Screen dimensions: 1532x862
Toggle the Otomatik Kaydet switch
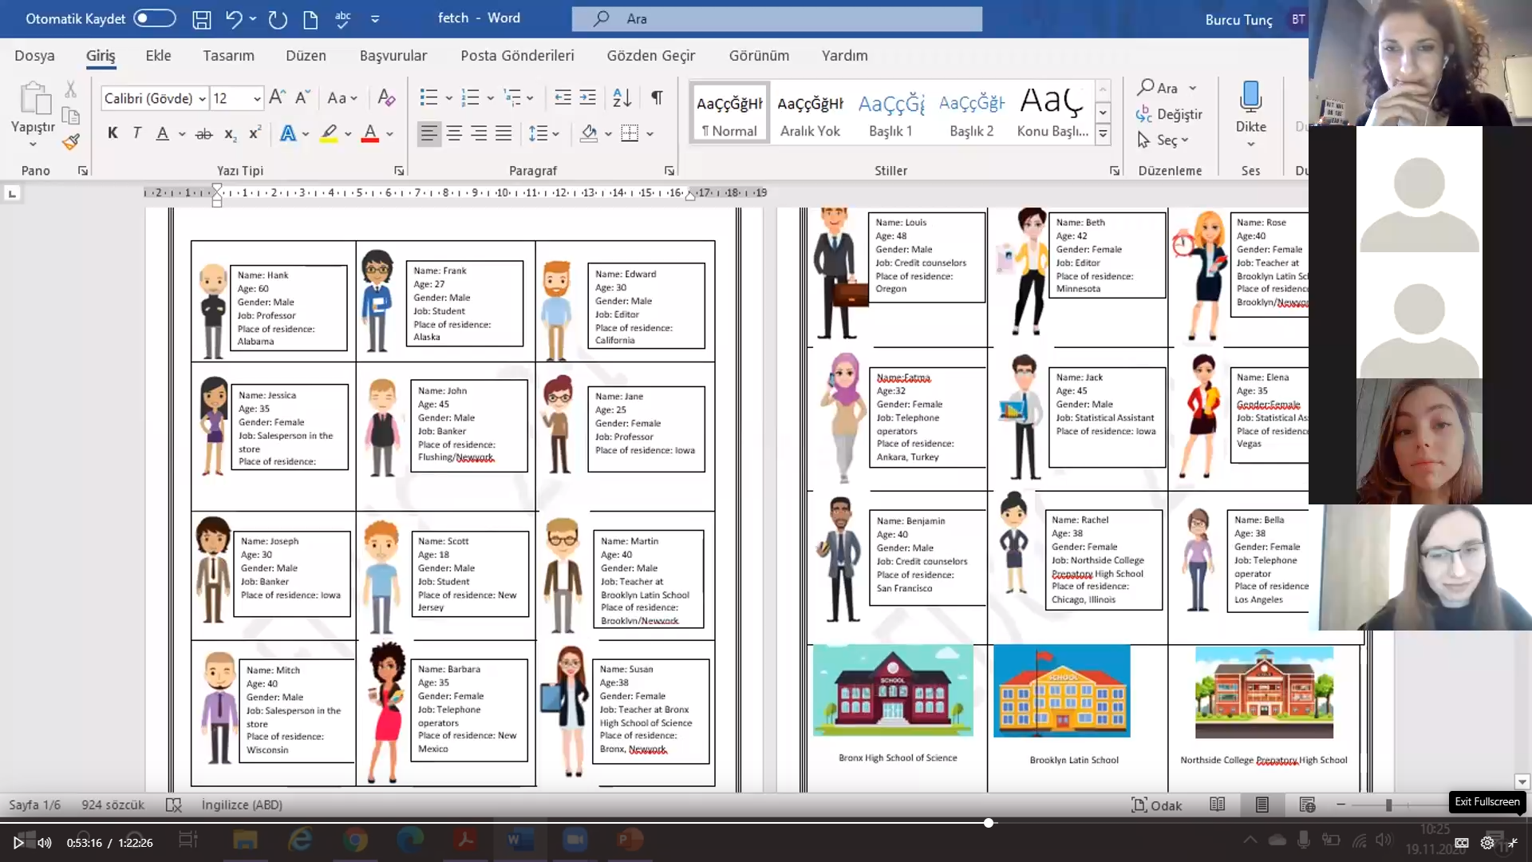coord(154,18)
